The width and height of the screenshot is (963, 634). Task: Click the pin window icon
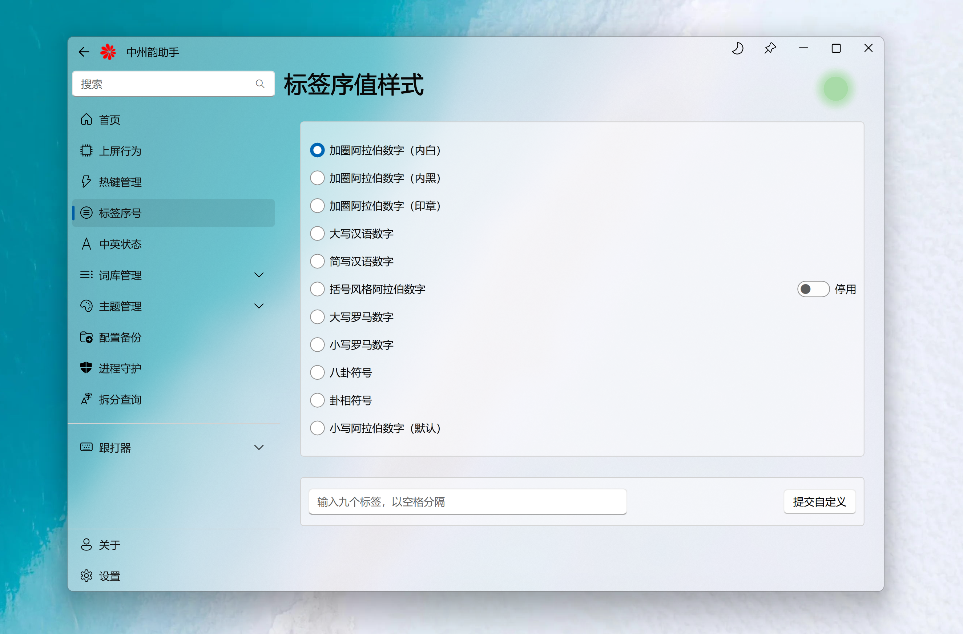coord(770,49)
